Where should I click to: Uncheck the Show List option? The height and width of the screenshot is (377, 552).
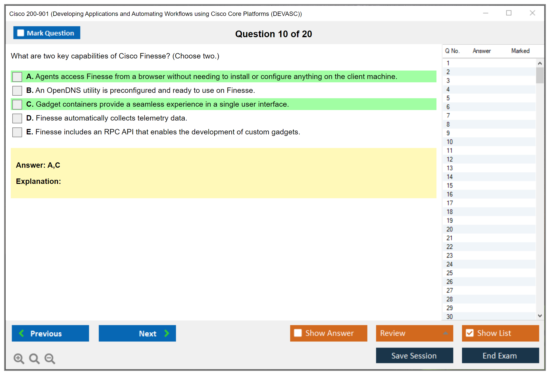pos(470,333)
